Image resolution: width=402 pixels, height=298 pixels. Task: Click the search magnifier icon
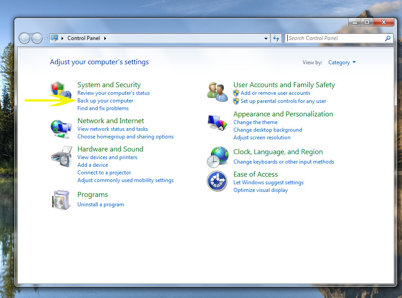388,38
